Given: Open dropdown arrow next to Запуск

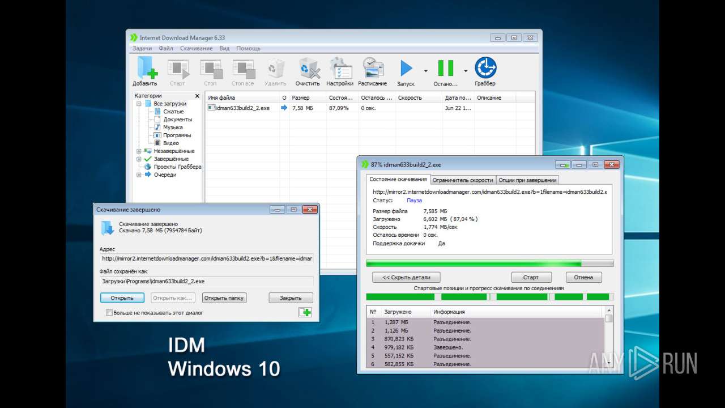Looking at the screenshot, I should [x=426, y=71].
